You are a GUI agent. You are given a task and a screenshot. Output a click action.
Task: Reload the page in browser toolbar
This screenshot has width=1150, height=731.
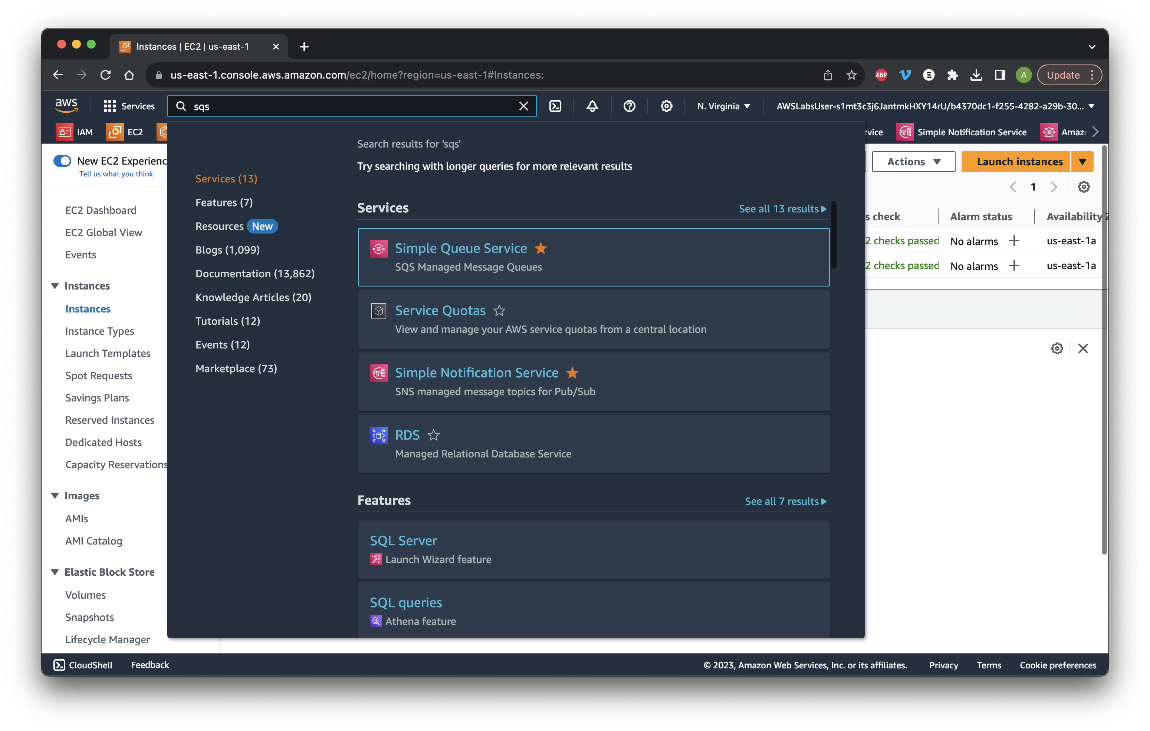tap(106, 75)
